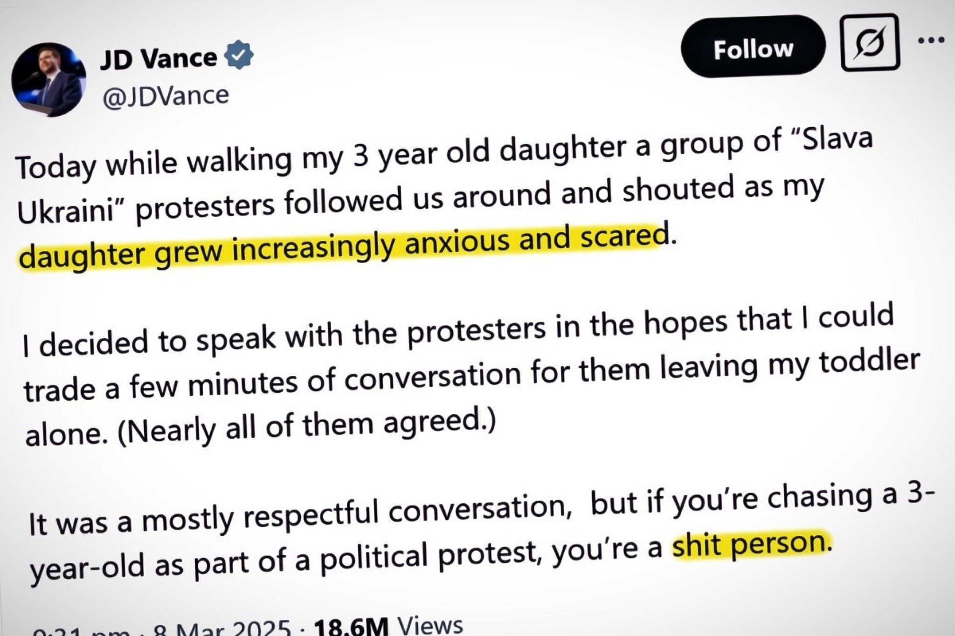Click the word "Views" under the post
The height and width of the screenshot is (636, 955).
[x=430, y=624]
